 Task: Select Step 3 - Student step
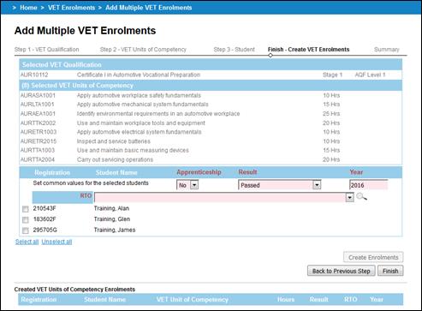234,50
